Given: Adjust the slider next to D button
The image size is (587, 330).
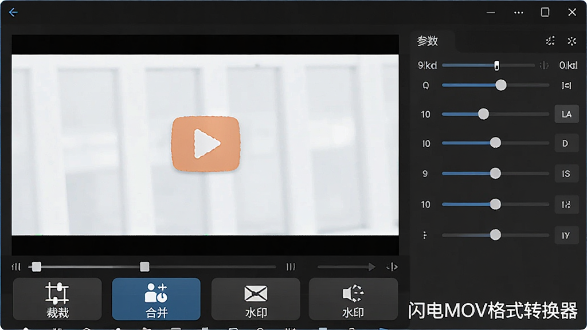Looking at the screenshot, I should (x=495, y=143).
